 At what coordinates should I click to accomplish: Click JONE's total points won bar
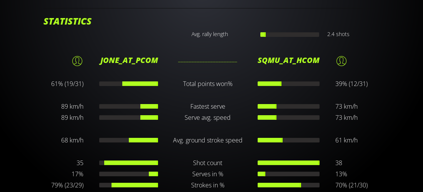tap(128, 84)
